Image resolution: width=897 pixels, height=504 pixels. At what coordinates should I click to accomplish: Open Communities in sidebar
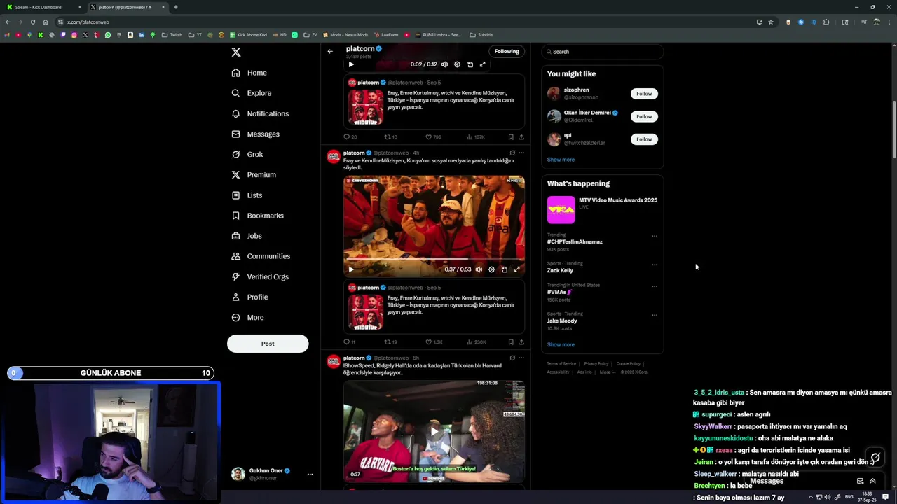click(x=260, y=256)
